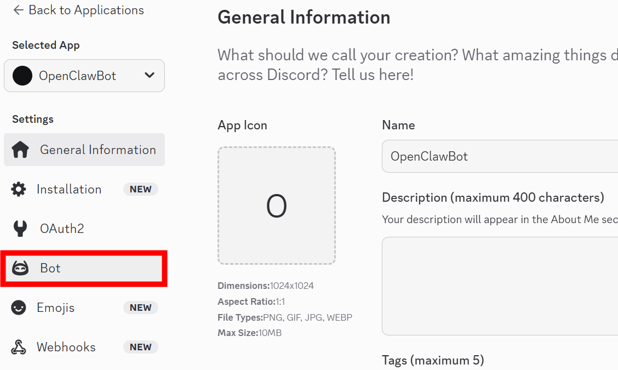Expand the Selected App dropdown chevron
The height and width of the screenshot is (370, 618).
[150, 76]
